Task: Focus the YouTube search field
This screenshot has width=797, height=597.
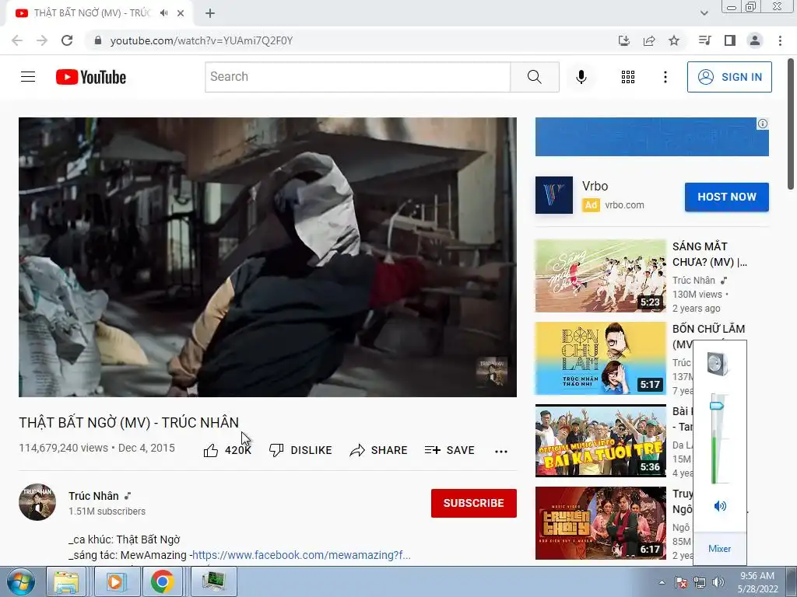Action: pyautogui.click(x=358, y=77)
